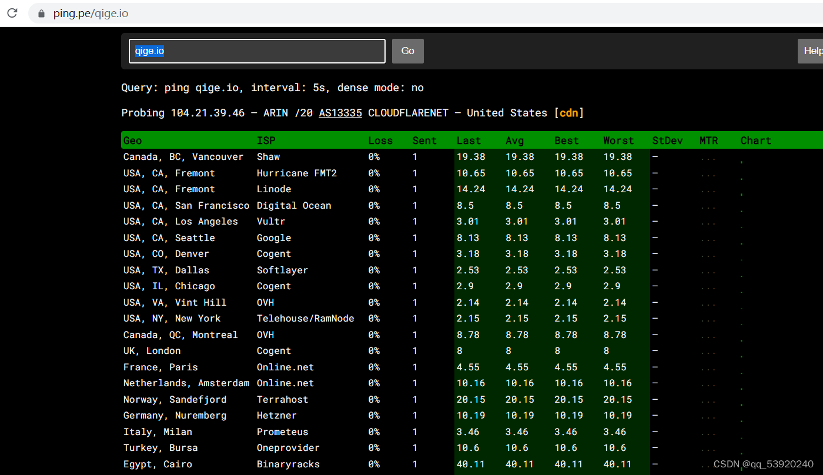Click the Chart column header
The height and width of the screenshot is (475, 823).
[756, 141]
